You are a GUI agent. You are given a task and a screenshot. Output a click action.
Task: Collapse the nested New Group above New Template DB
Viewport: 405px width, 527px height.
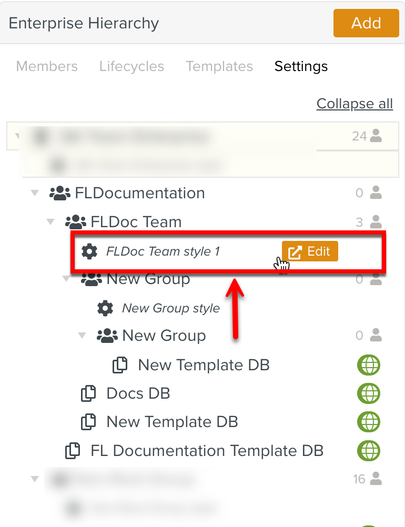[x=82, y=336]
